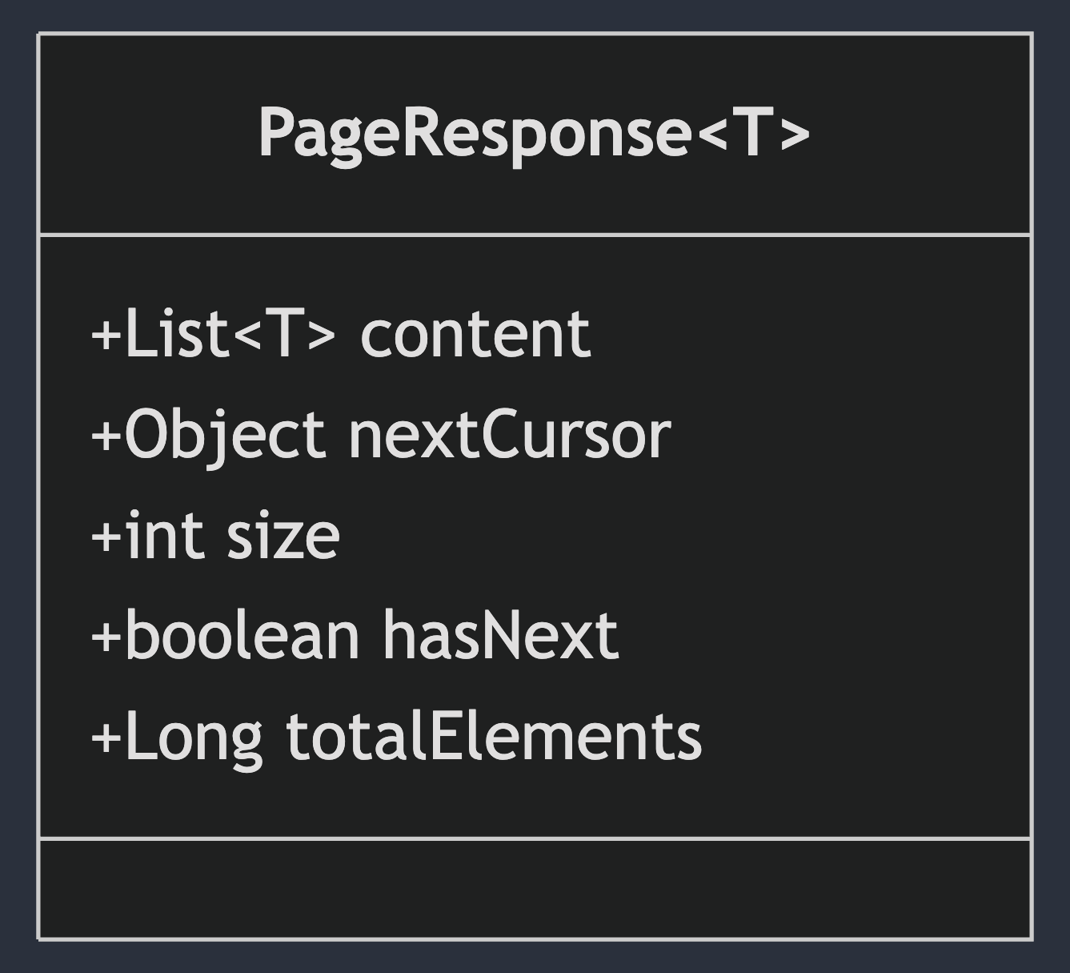Click the word Response in the class title
The height and width of the screenshot is (973, 1070).
point(544,133)
